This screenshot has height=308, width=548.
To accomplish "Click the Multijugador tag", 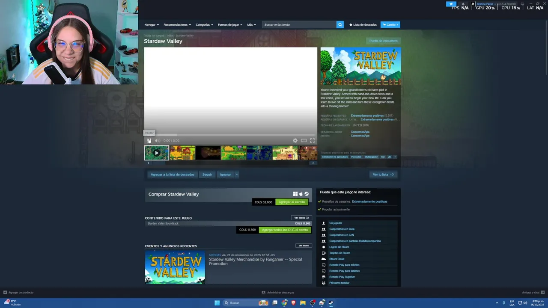I will [371, 157].
